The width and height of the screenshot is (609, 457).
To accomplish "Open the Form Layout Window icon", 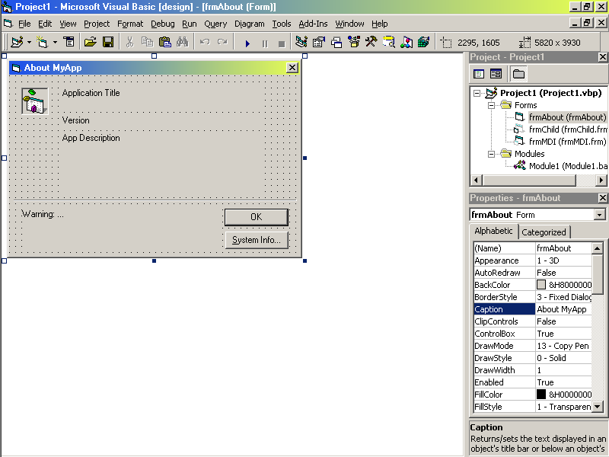I will point(336,42).
